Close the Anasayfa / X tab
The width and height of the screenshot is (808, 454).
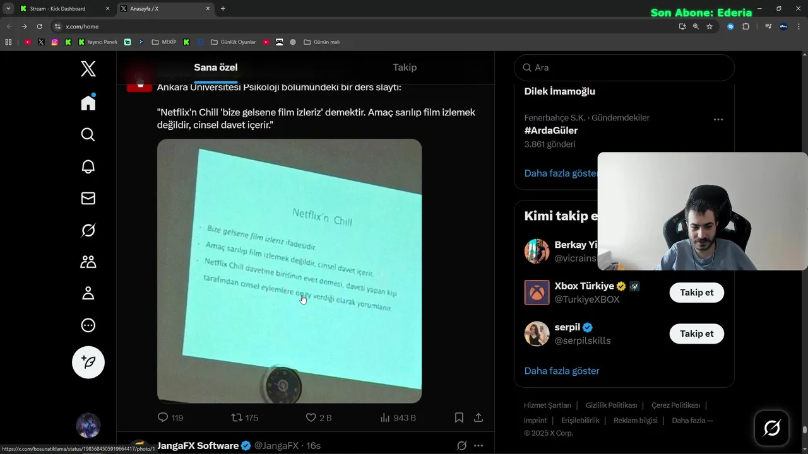pos(208,9)
